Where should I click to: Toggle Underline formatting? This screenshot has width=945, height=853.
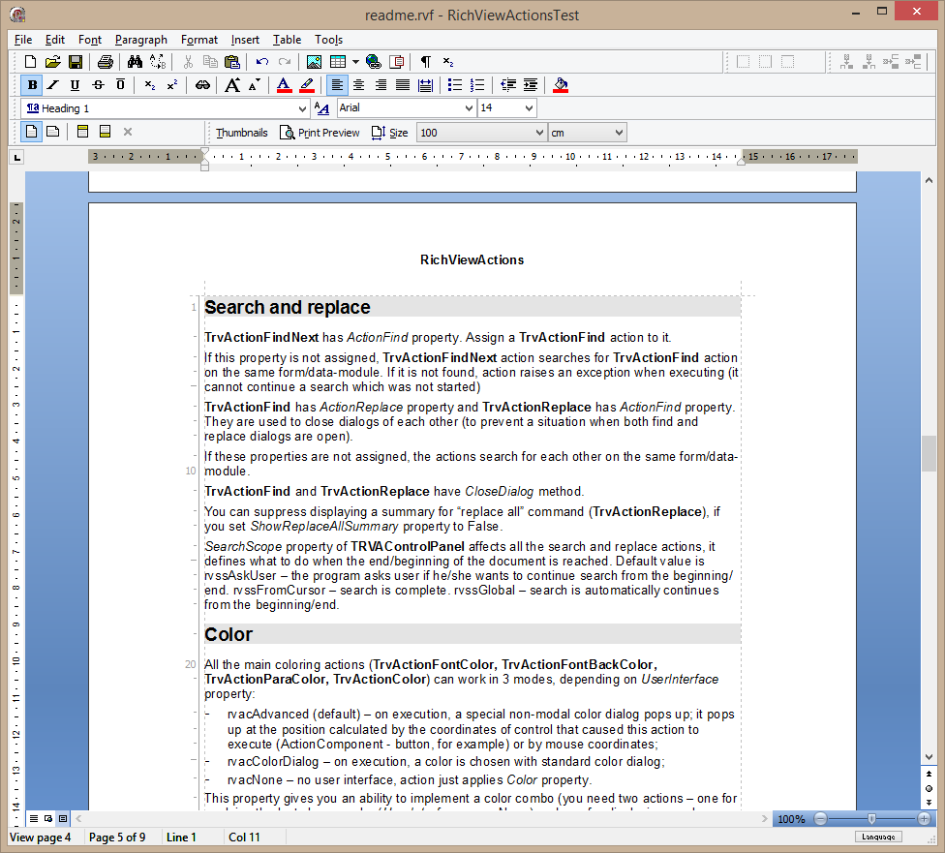(x=75, y=85)
